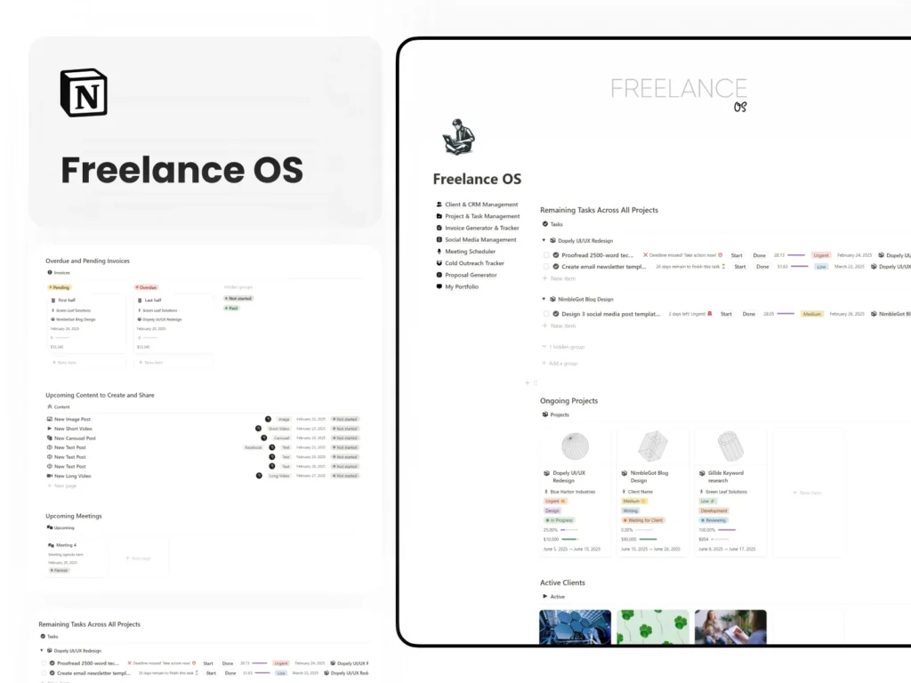Click Cold Outreach Tracker magnet icon
Image resolution: width=911 pixels, height=683 pixels.
click(x=439, y=263)
